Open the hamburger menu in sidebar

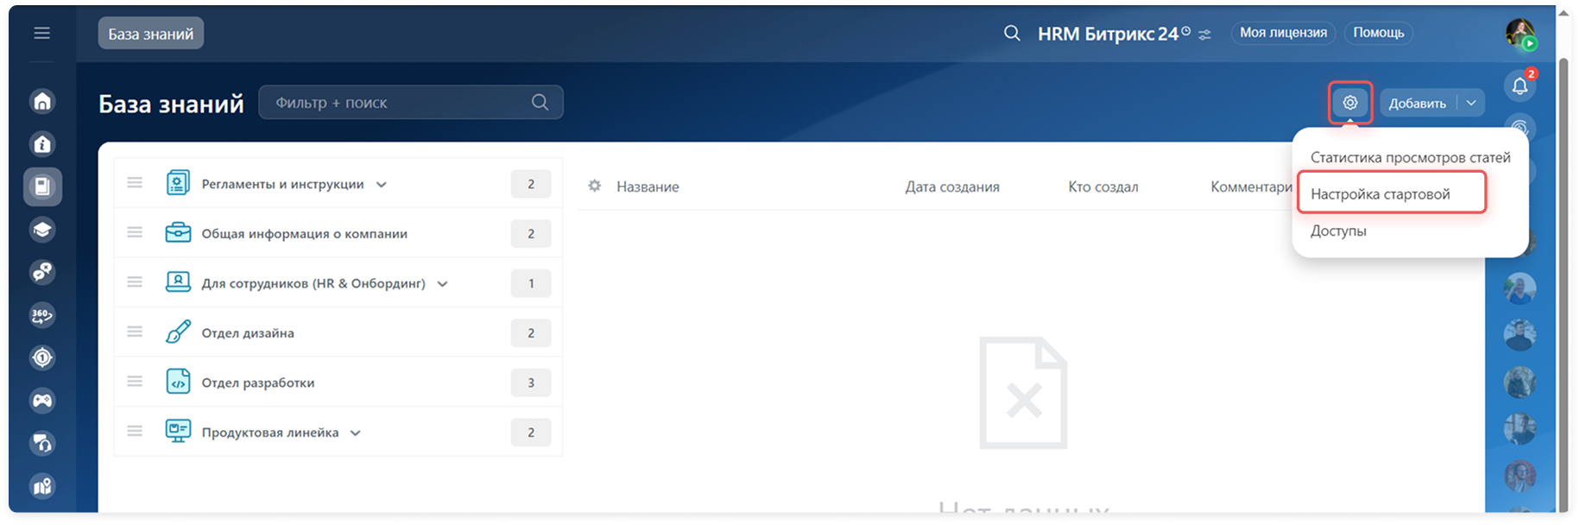41,33
